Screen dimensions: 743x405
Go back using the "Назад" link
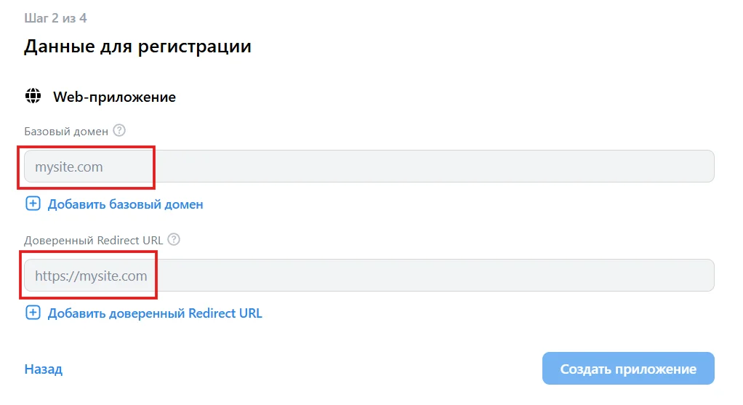44,369
